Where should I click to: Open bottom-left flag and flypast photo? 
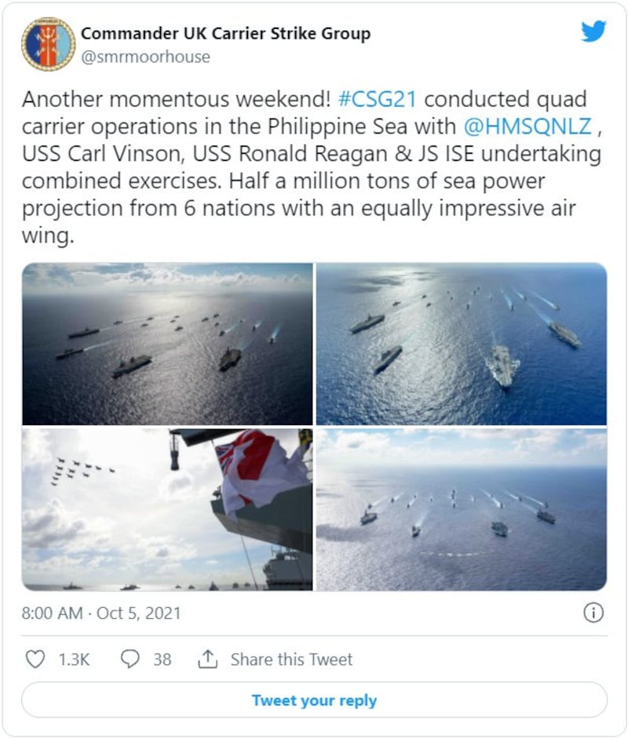167,509
